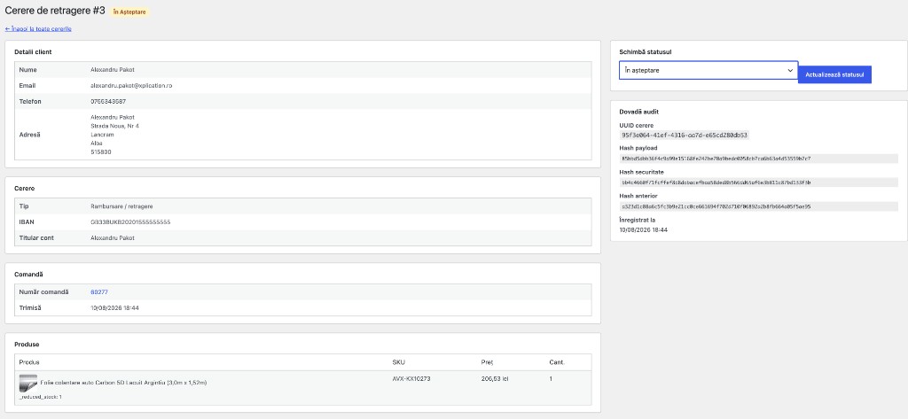Screen dimensions: 908x419
Task: Click the '_reduced_stock: 1' meta text
Action: 40,397
